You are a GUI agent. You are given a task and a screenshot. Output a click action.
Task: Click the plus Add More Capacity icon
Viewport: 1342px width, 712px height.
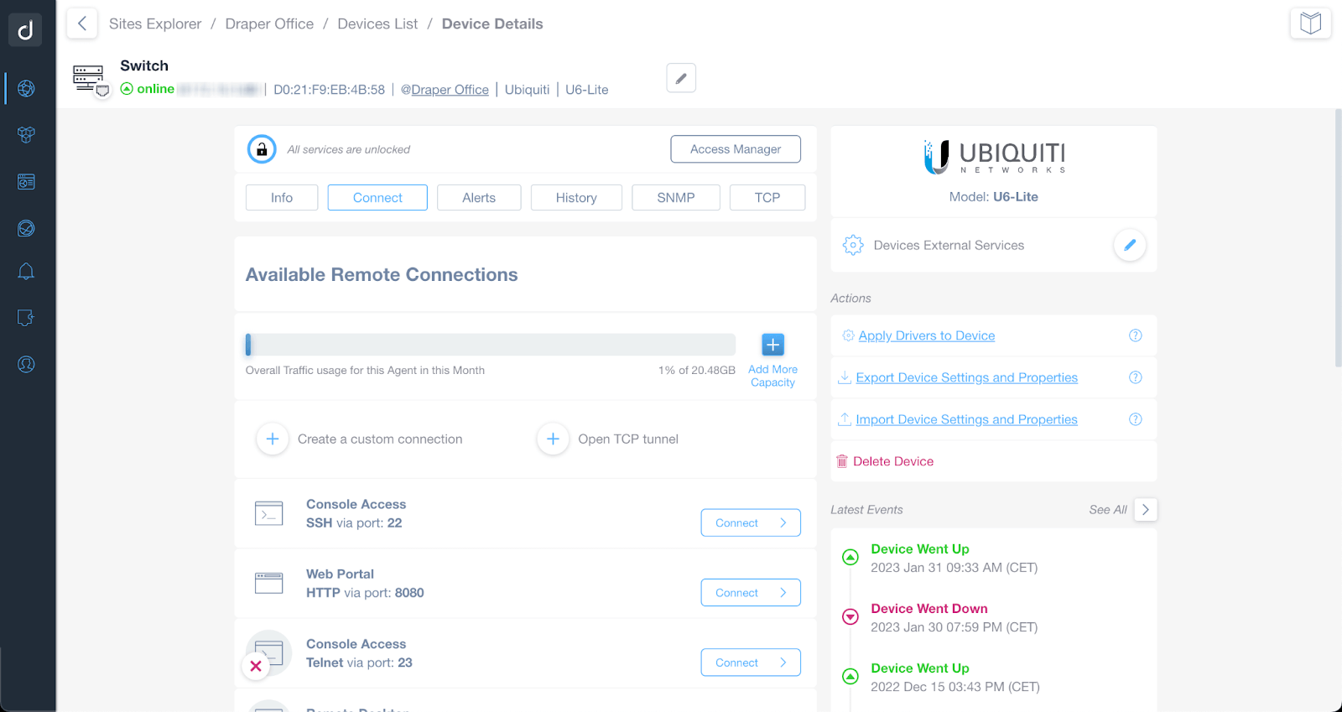pos(772,345)
